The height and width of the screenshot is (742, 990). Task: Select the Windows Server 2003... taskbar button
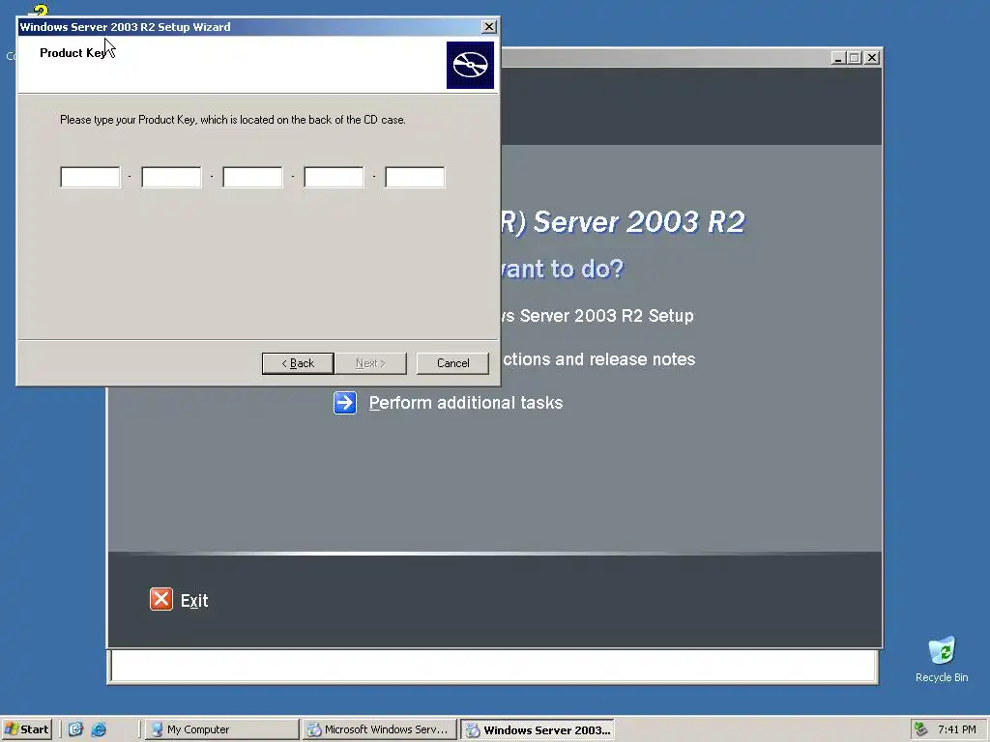tap(538, 730)
